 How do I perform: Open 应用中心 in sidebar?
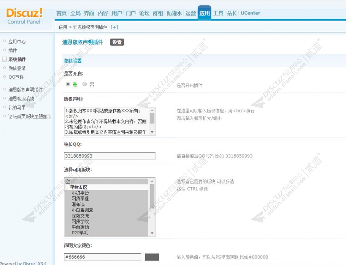(x=17, y=42)
